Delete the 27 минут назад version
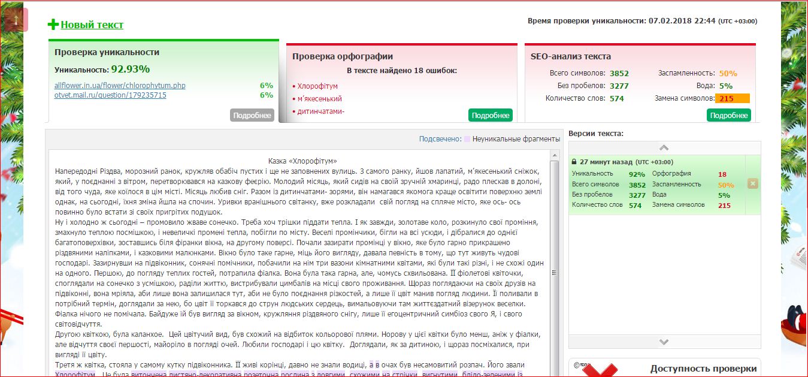Screen dimensions: 808x377 753,184
